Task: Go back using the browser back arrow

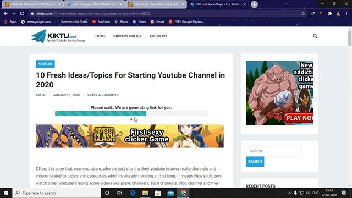Action: coord(5,13)
